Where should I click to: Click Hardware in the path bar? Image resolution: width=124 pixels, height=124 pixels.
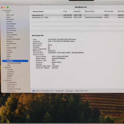click(60, 91)
